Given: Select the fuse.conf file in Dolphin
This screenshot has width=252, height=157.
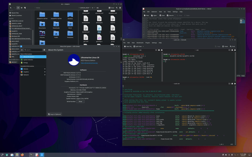Looking at the screenshot, I should click(113, 29).
